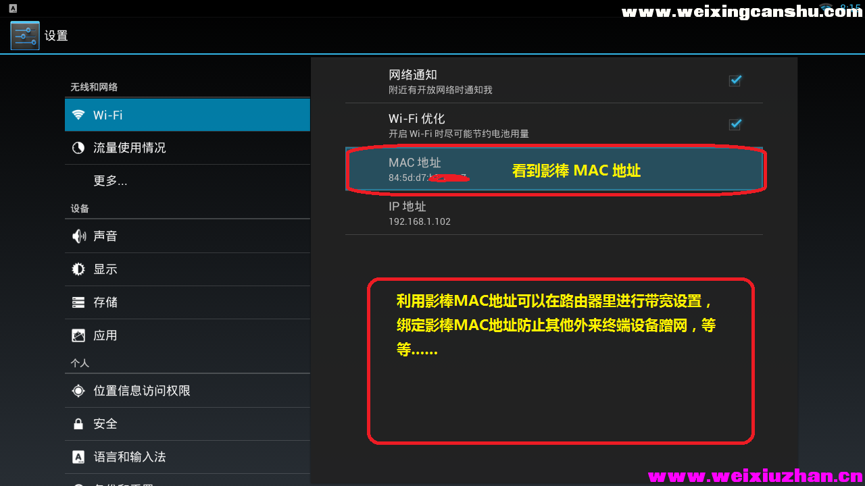Open the 更多... menu entry
The height and width of the screenshot is (486, 865).
[187, 181]
